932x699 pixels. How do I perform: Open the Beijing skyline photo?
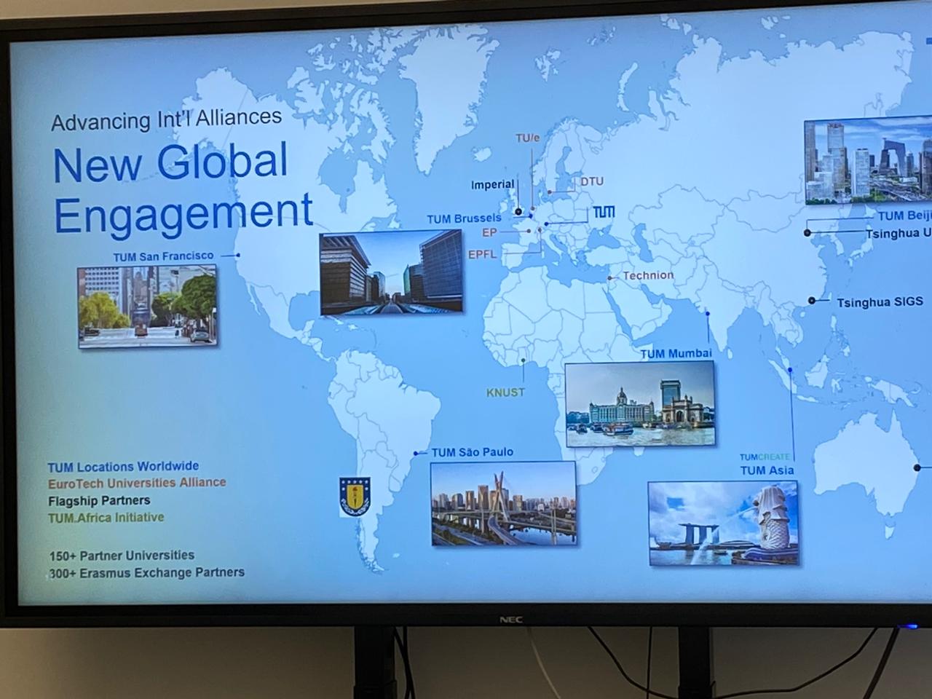(x=867, y=162)
